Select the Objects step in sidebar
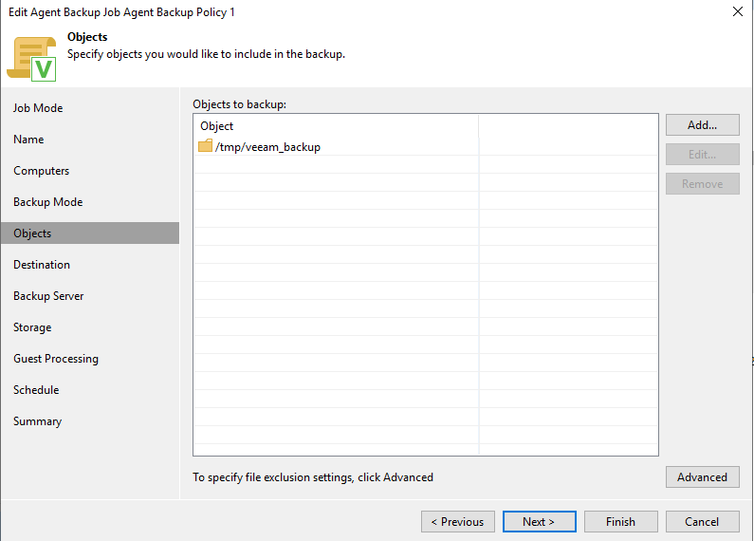754x541 pixels. [32, 233]
